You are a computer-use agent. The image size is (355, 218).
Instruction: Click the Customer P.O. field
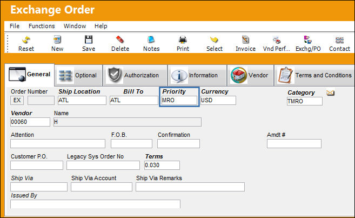[37, 165]
